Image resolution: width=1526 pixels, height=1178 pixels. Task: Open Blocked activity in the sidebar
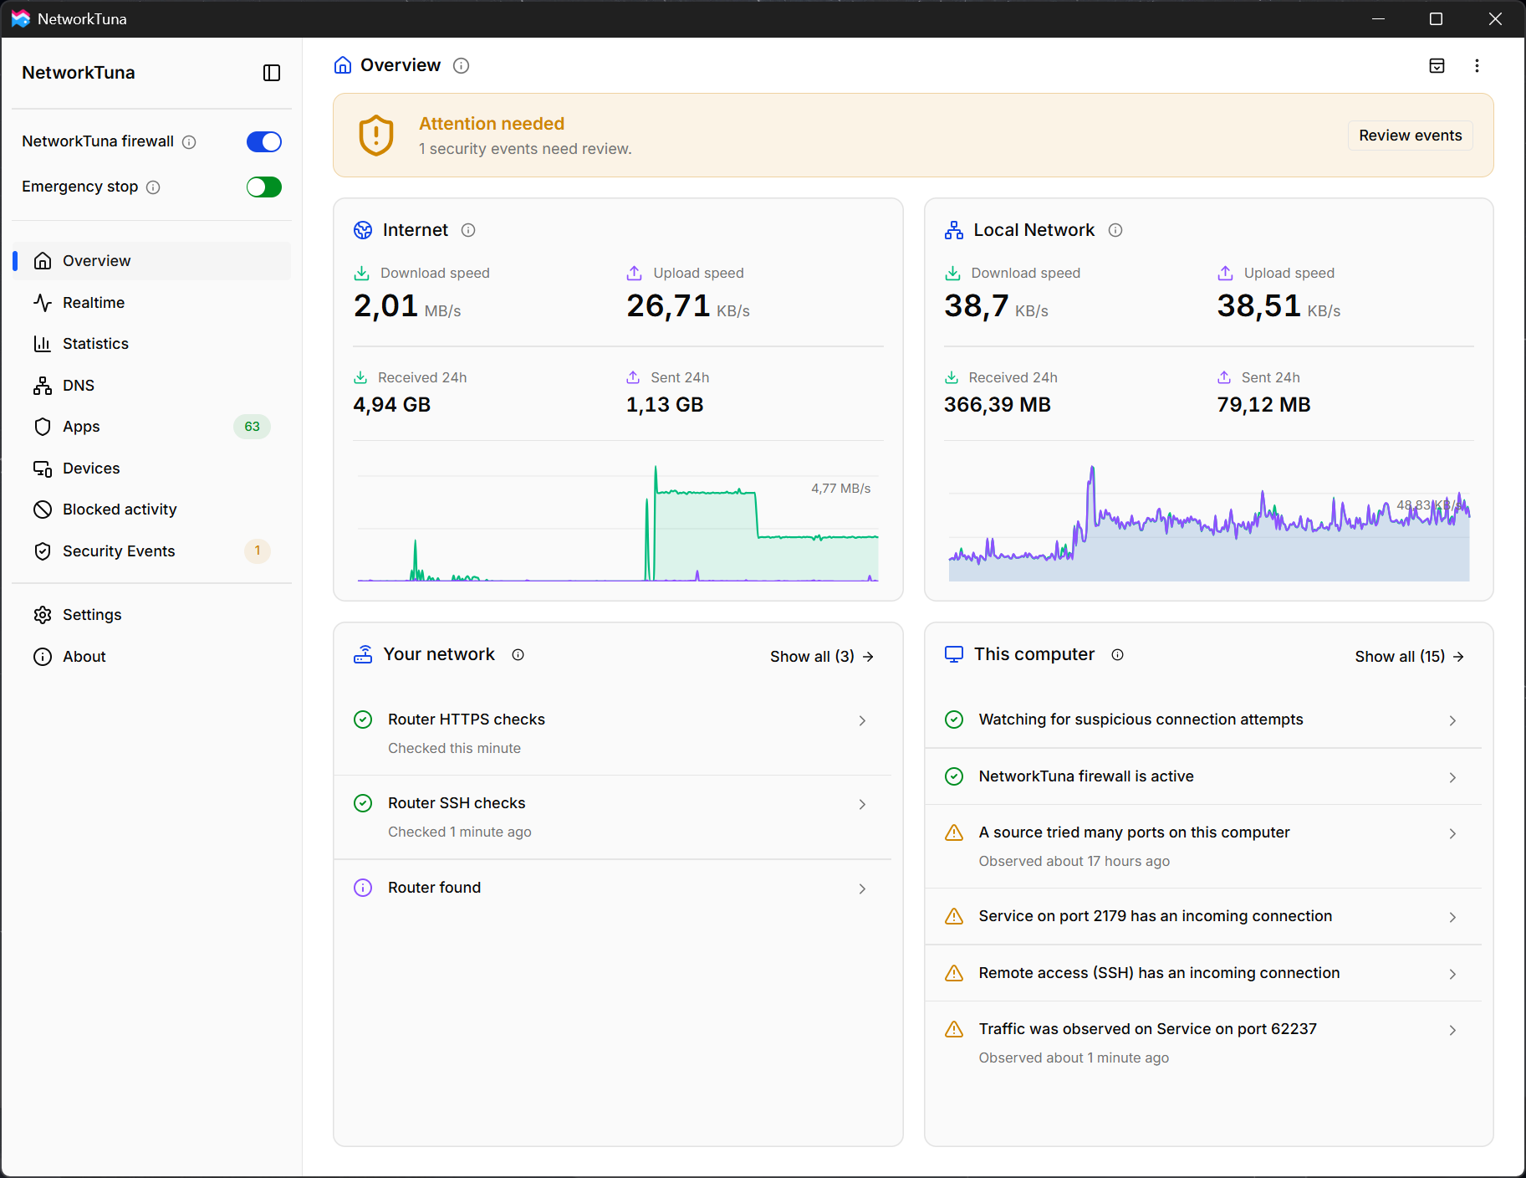(x=152, y=510)
